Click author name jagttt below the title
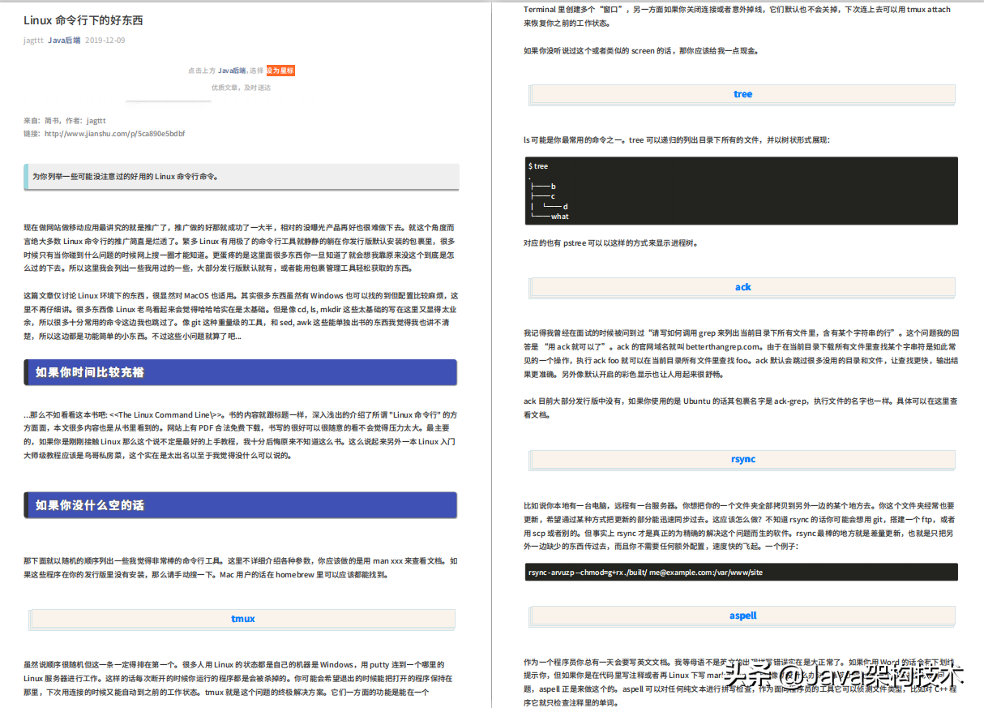Image resolution: width=984 pixels, height=708 pixels. pos(33,40)
